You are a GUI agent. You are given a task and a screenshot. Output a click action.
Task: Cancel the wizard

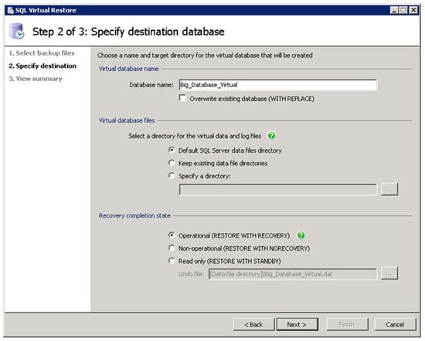tap(395, 324)
